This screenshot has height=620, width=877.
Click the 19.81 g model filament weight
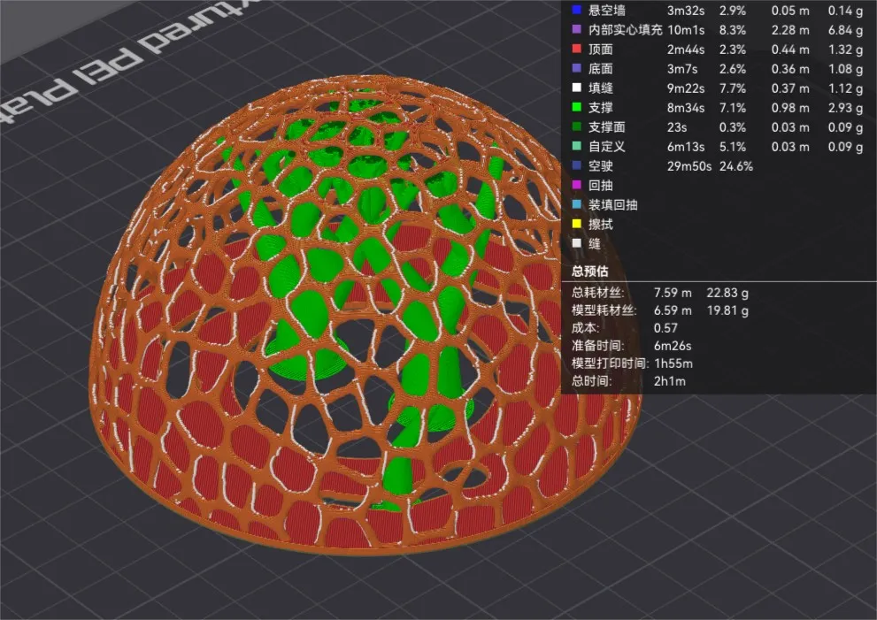coord(727,310)
